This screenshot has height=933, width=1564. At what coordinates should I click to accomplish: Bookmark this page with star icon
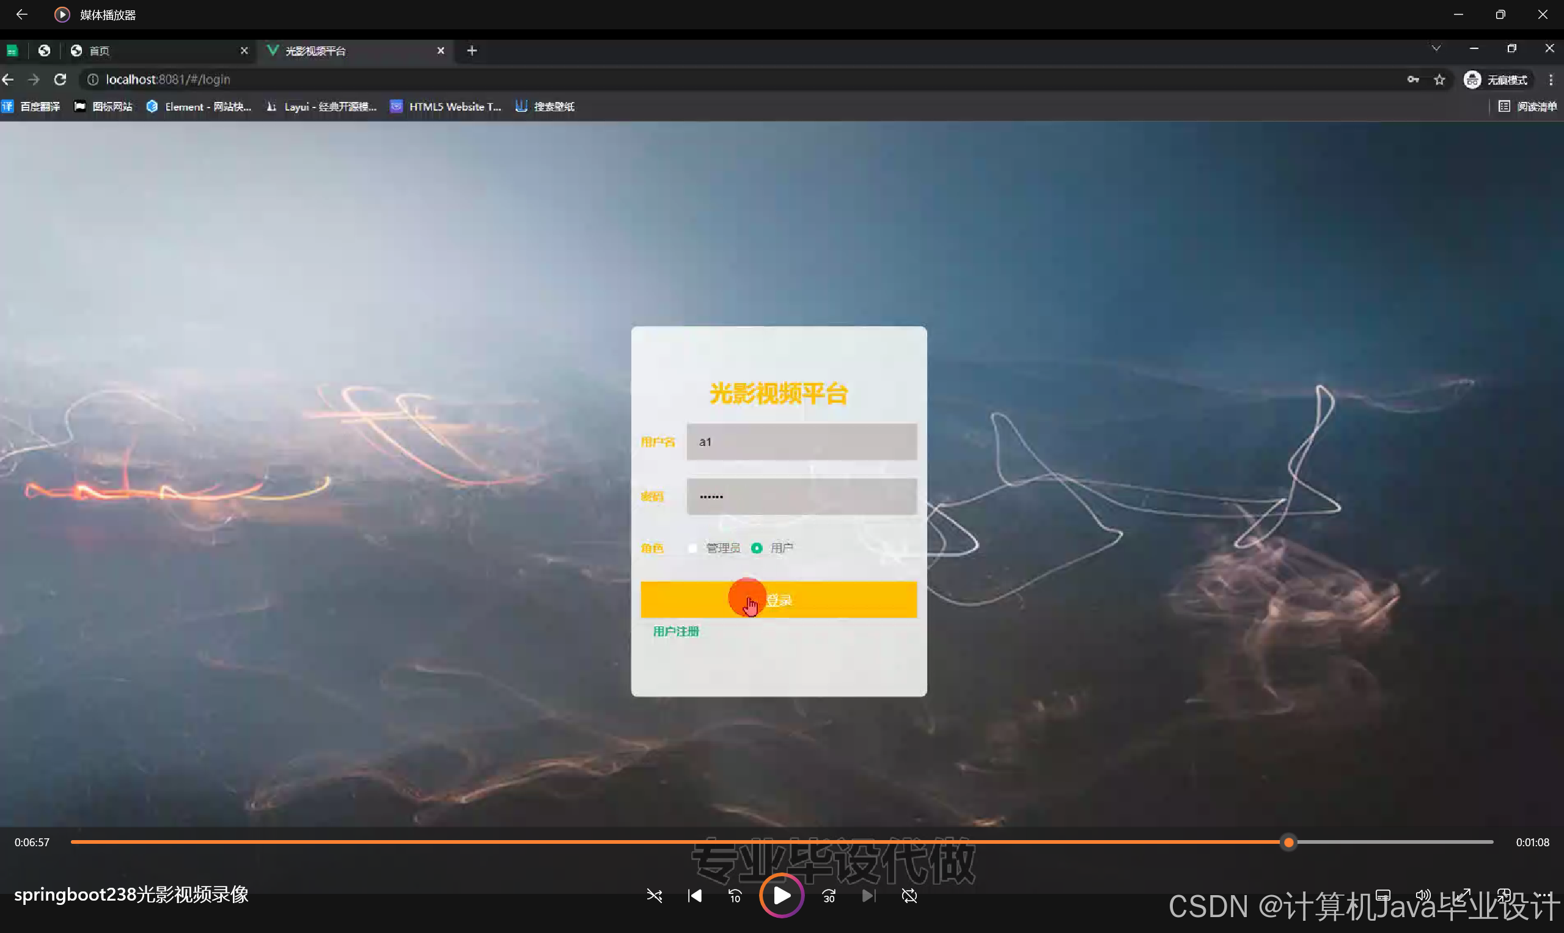tap(1439, 80)
